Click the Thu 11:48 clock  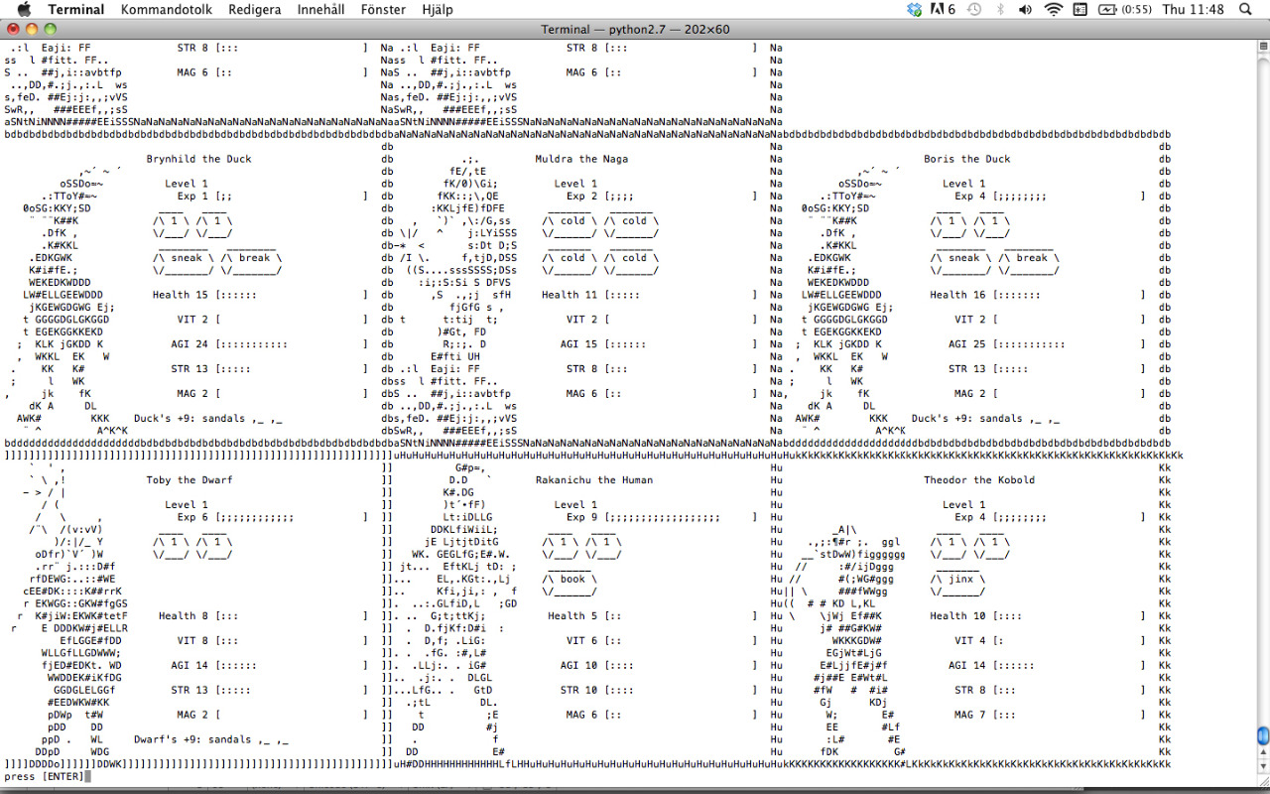(1193, 10)
